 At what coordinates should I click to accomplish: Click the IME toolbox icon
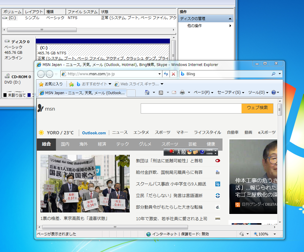tap(195, 152)
